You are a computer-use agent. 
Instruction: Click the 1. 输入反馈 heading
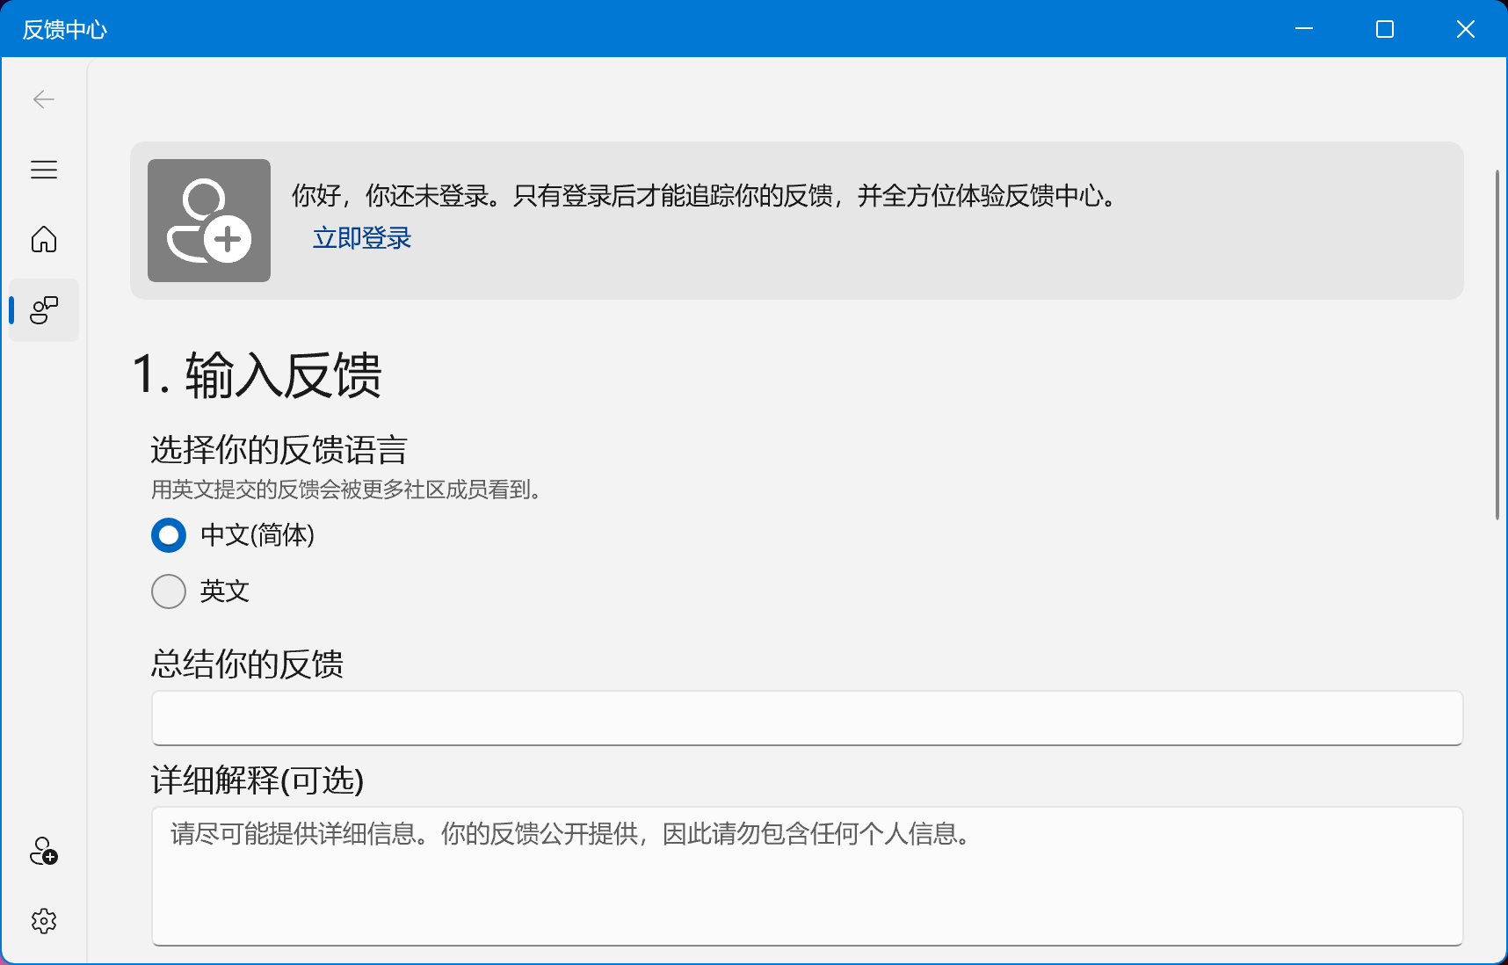[257, 375]
